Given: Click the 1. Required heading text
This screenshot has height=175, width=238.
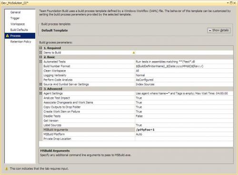Looking at the screenshot, I should click(52, 48).
